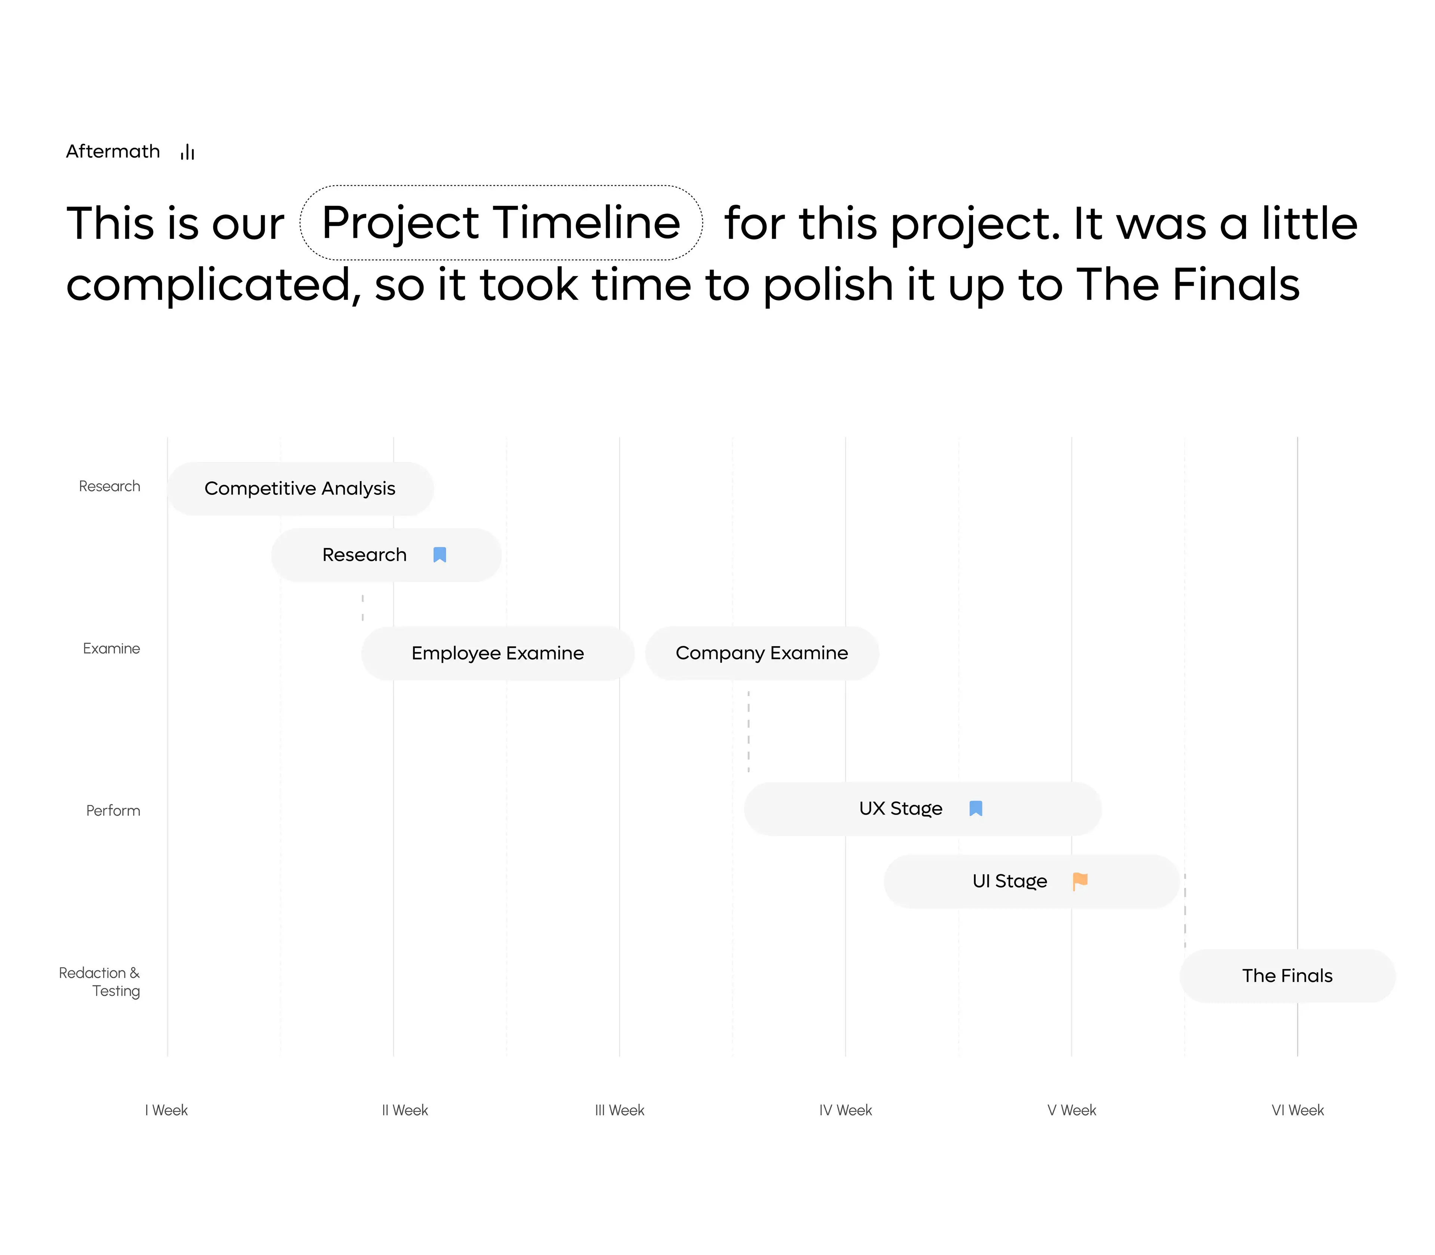1435x1255 pixels.
Task: Select the Examine row label
Action: pos(111,648)
